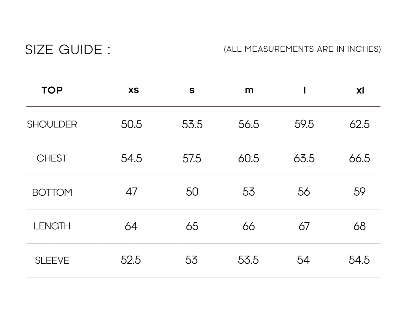
Task: Click sleeve value 52.5 for xs
Action: [131, 260]
